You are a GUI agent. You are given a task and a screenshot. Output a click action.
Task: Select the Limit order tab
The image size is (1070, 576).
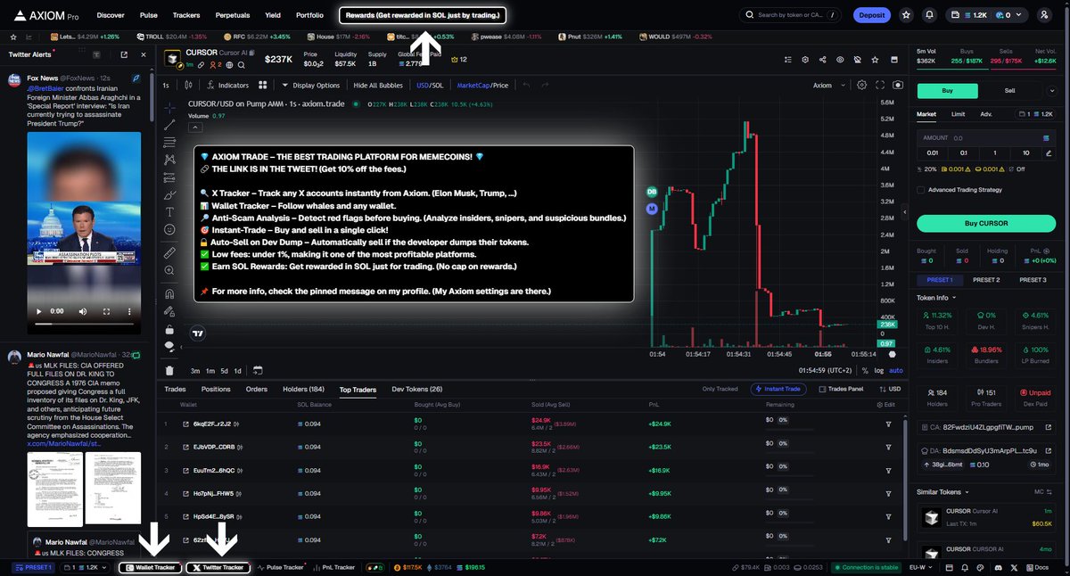tap(958, 114)
